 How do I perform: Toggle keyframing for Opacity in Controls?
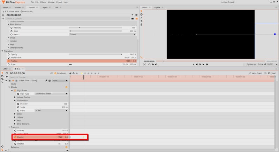tap(8, 54)
